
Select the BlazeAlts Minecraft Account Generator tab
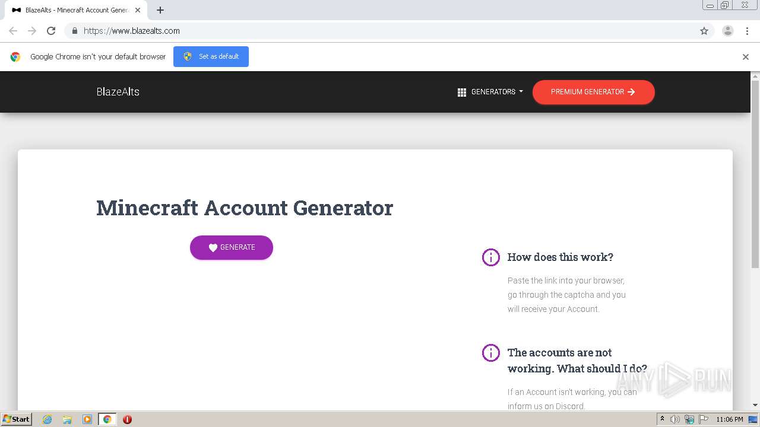[x=76, y=10]
